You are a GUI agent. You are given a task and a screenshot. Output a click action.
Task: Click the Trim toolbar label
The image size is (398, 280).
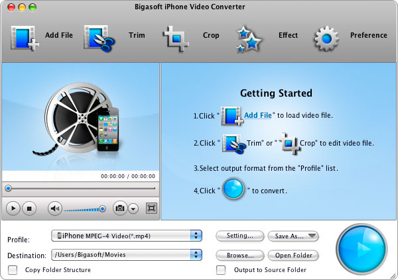point(137,35)
